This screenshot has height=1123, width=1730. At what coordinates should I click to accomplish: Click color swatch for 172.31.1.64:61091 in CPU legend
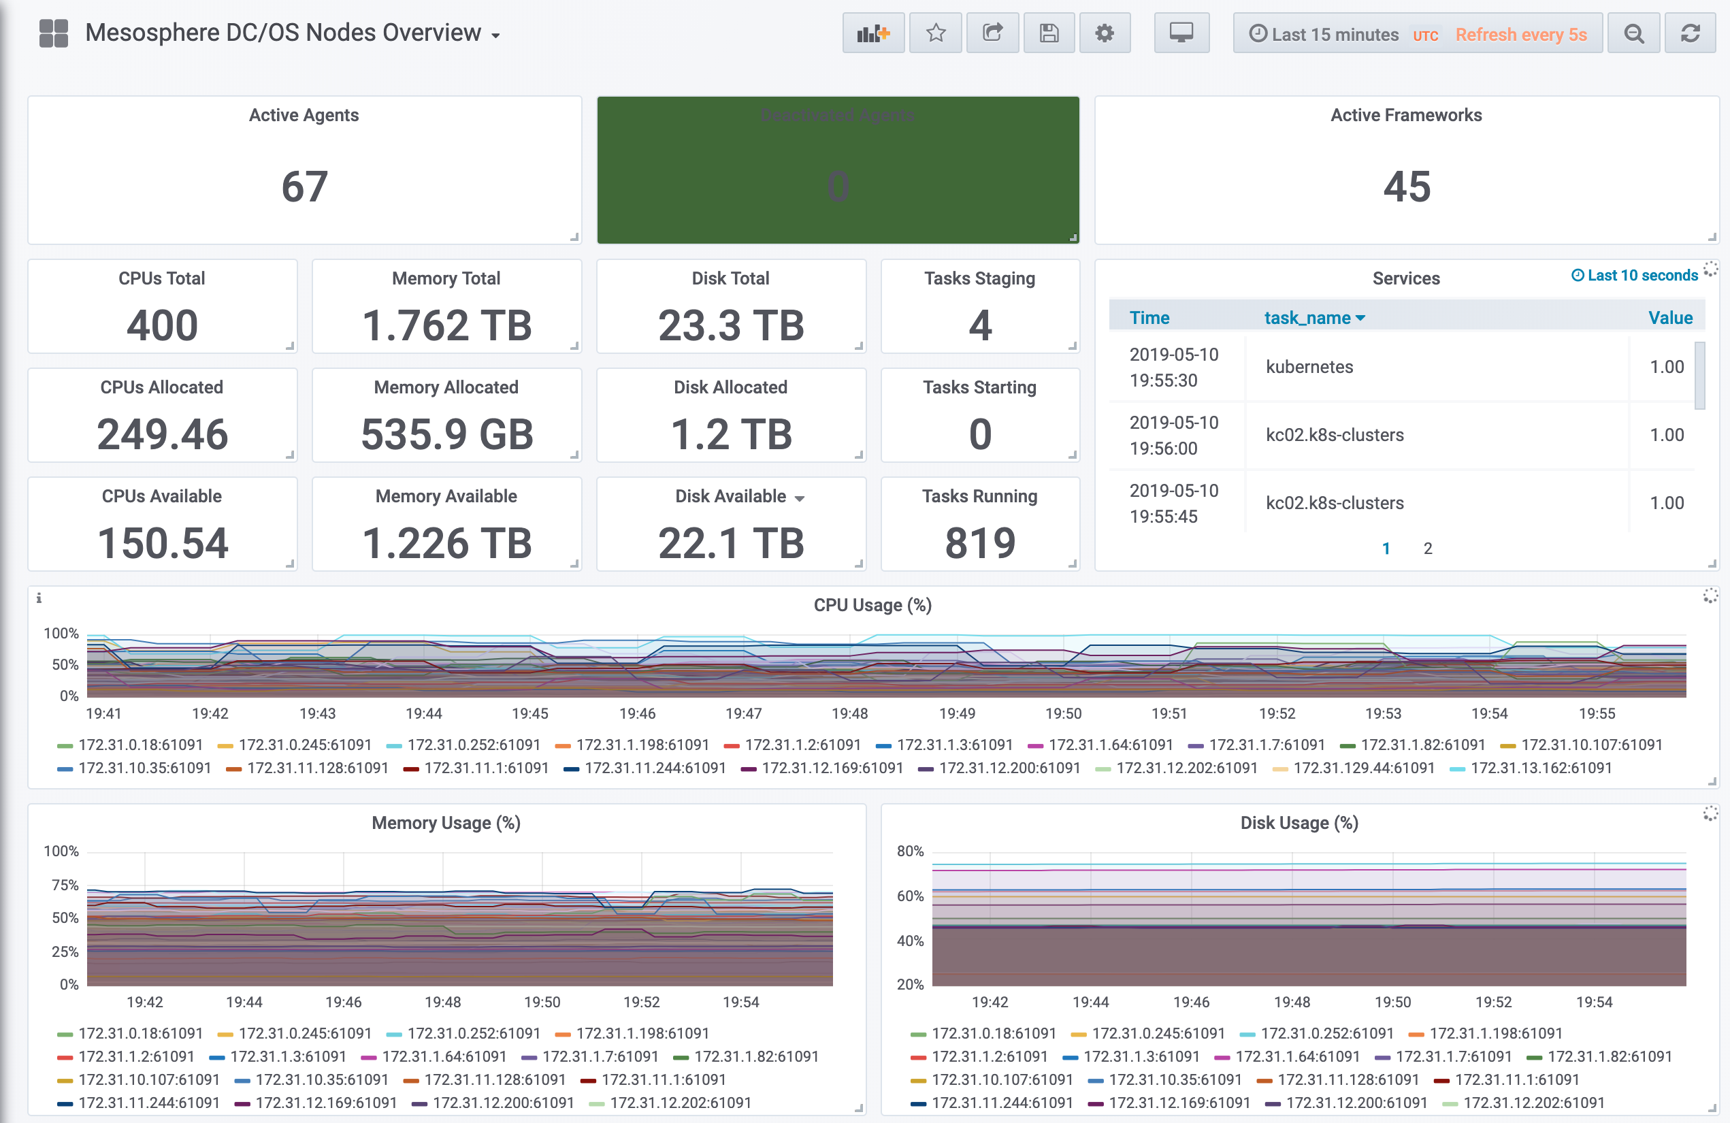coord(1035,747)
